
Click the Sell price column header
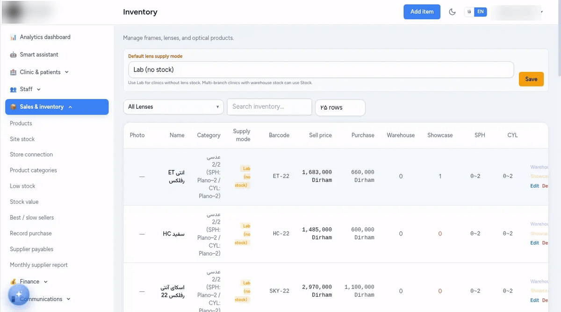(x=320, y=135)
